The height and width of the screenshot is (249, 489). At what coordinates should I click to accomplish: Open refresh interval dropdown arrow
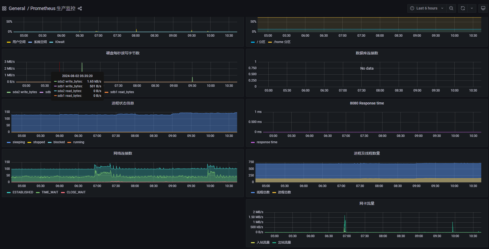472,8
